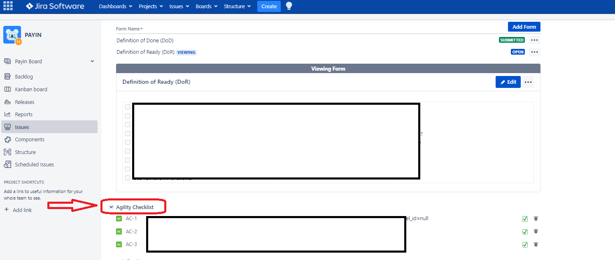Screen dimensions: 615x260
Task: Delete the AC-1 checklist item
Action: click(x=536, y=219)
